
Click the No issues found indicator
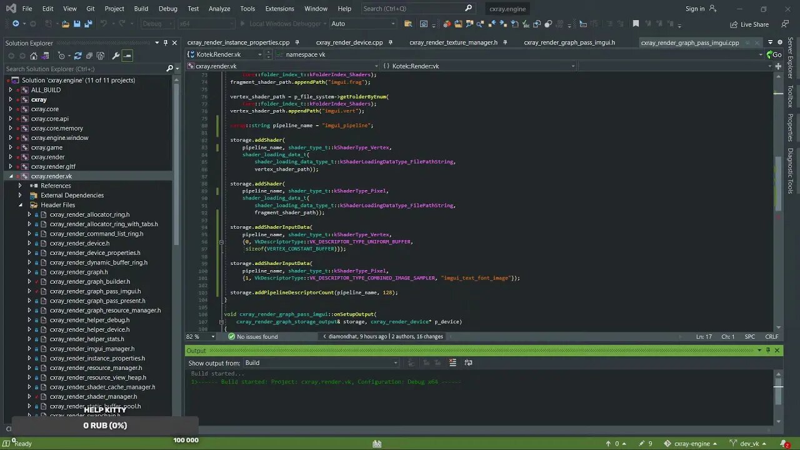253,336
